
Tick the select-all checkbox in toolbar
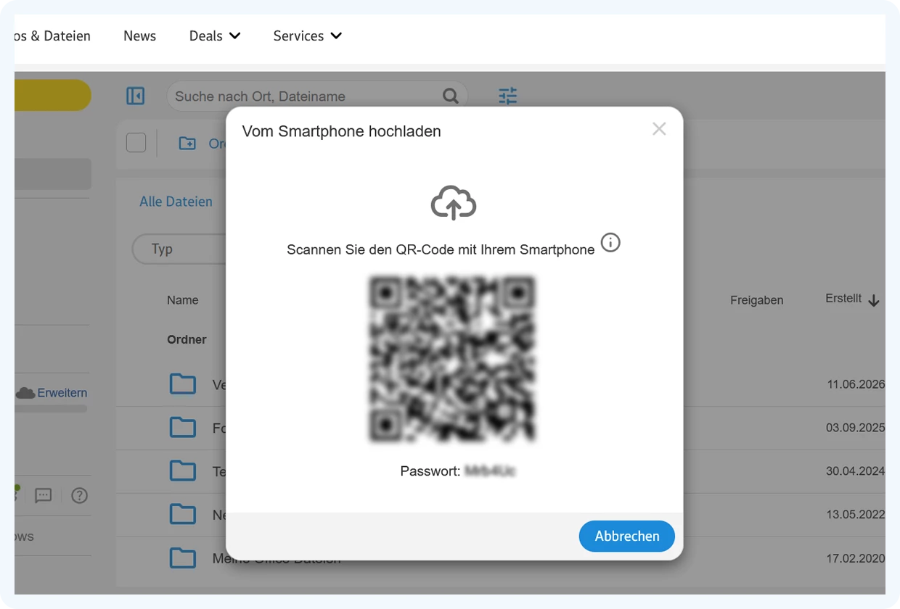136,143
